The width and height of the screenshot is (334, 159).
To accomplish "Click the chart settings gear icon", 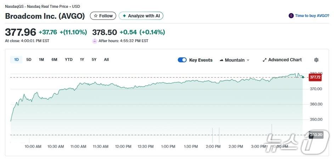I will 316,60.
